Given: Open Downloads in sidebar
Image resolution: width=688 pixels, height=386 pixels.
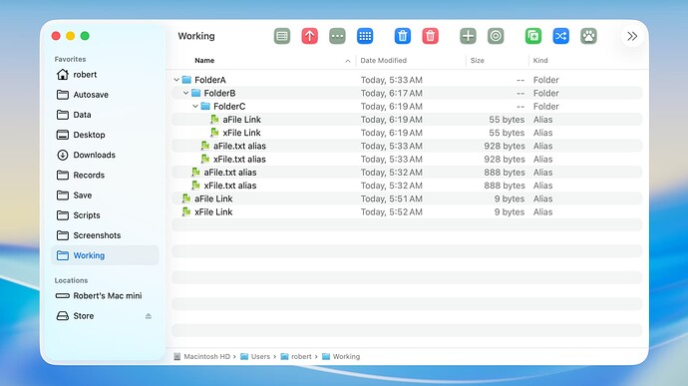Looking at the screenshot, I should tap(105, 155).
